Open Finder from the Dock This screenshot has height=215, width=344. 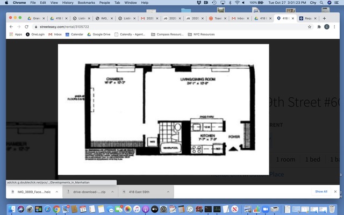(x=12, y=209)
